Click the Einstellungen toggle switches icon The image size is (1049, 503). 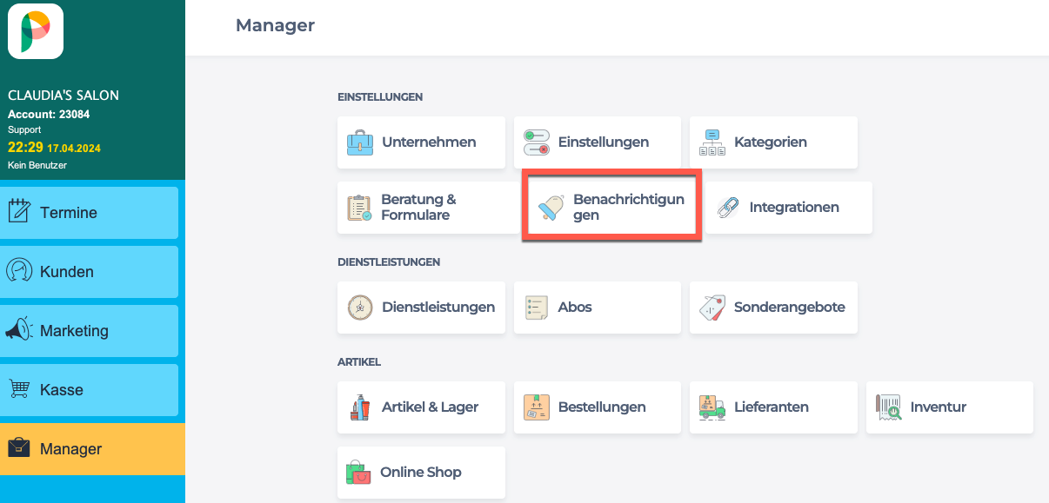pyautogui.click(x=537, y=142)
